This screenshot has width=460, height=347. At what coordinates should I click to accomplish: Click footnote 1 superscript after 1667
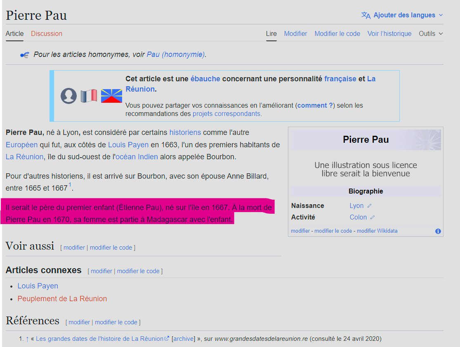[70, 185]
